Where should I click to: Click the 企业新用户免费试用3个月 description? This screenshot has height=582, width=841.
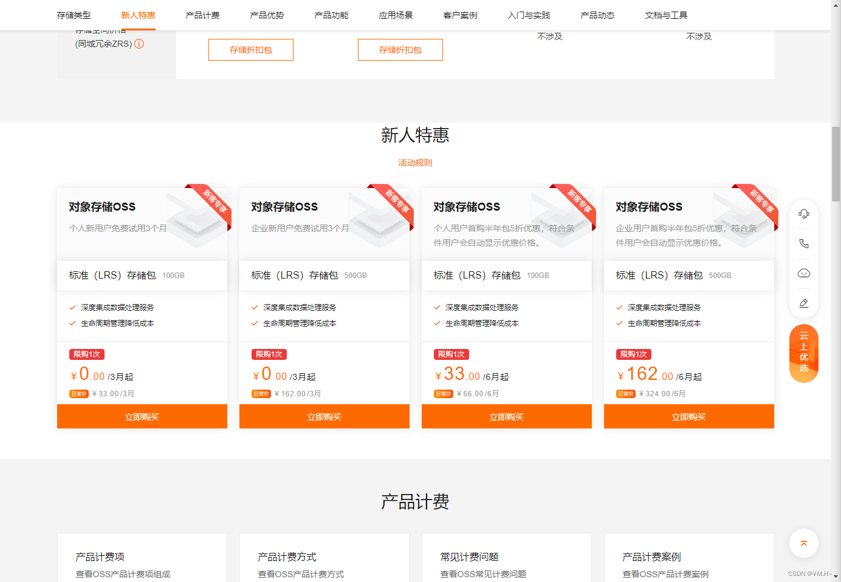pyautogui.click(x=300, y=228)
